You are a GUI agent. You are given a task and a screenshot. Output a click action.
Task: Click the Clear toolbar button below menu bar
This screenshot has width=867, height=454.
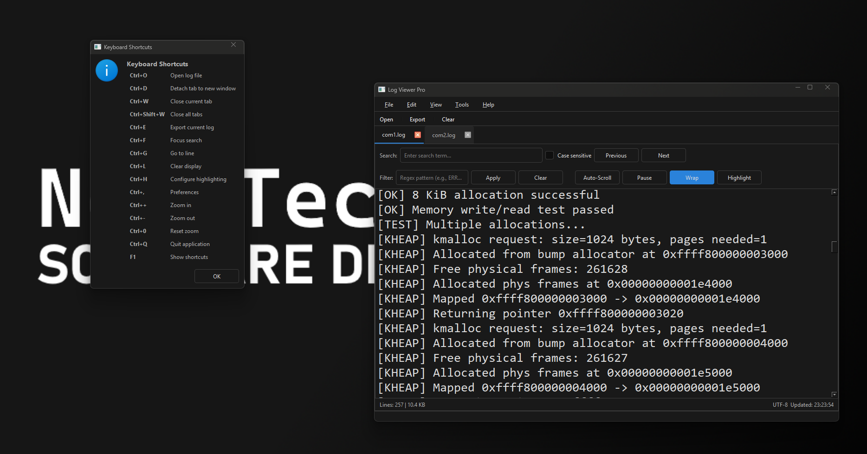[x=448, y=120]
